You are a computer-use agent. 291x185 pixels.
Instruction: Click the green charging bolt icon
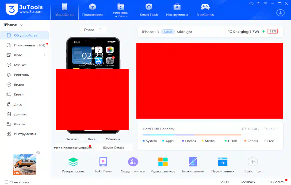264,31
